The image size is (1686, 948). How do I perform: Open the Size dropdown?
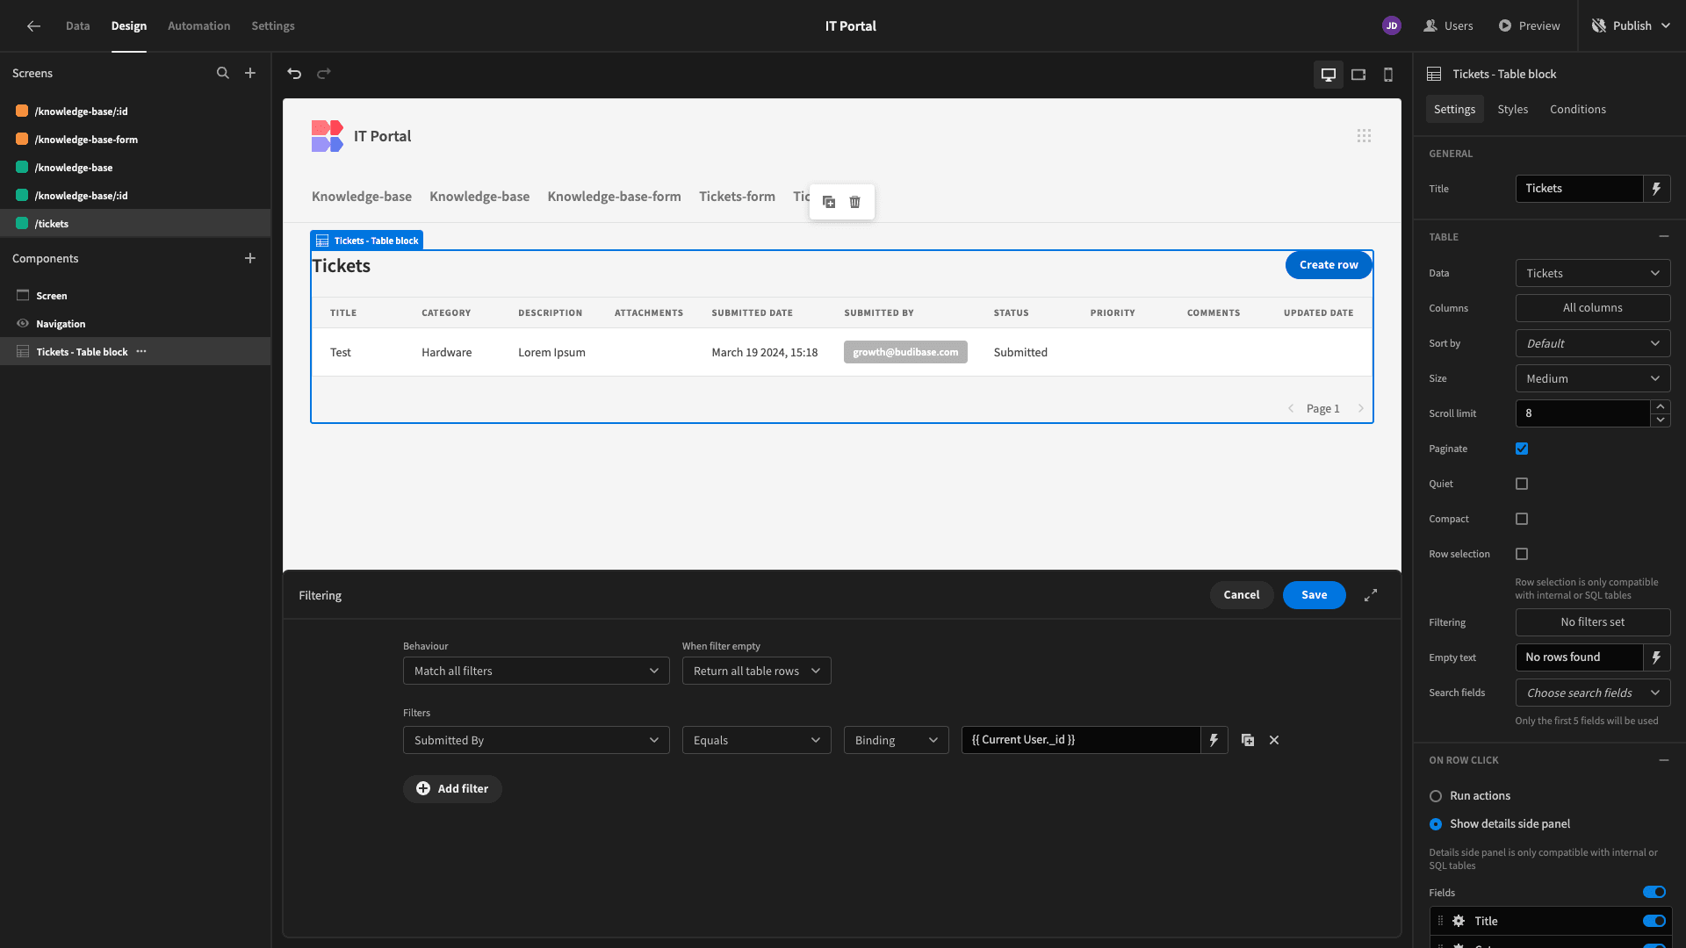tap(1593, 378)
